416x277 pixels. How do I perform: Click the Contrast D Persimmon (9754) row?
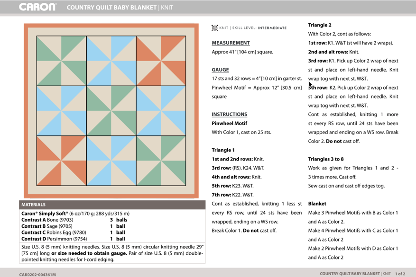coord(73,239)
